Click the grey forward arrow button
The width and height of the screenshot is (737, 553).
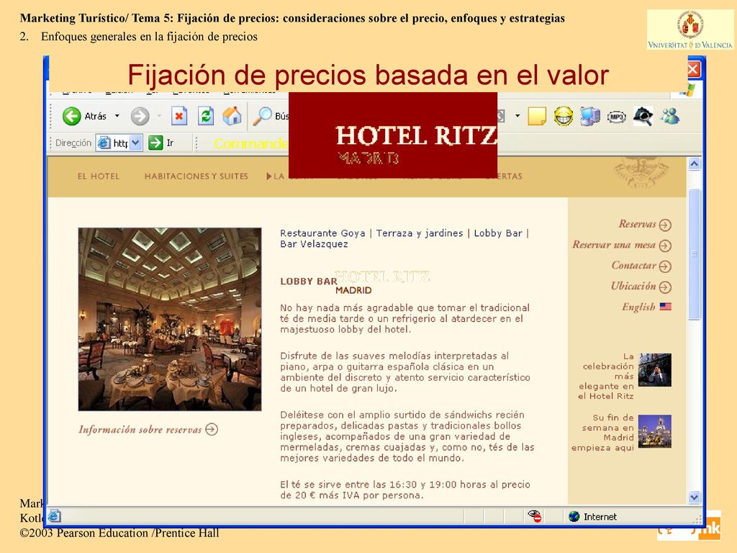(x=140, y=116)
